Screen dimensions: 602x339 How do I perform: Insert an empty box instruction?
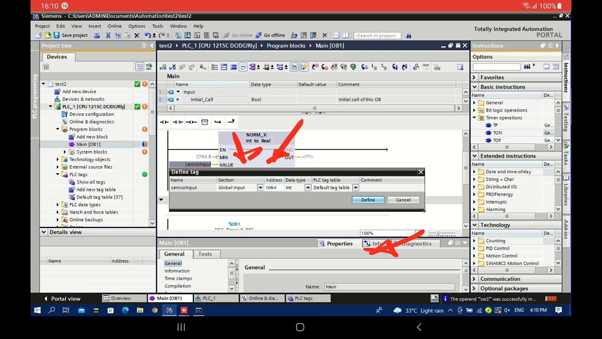[x=205, y=122]
